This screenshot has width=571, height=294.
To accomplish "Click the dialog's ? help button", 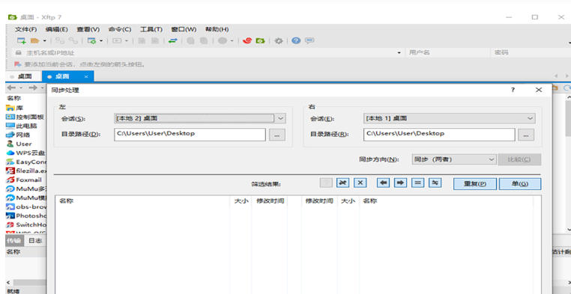I will 513,90.
